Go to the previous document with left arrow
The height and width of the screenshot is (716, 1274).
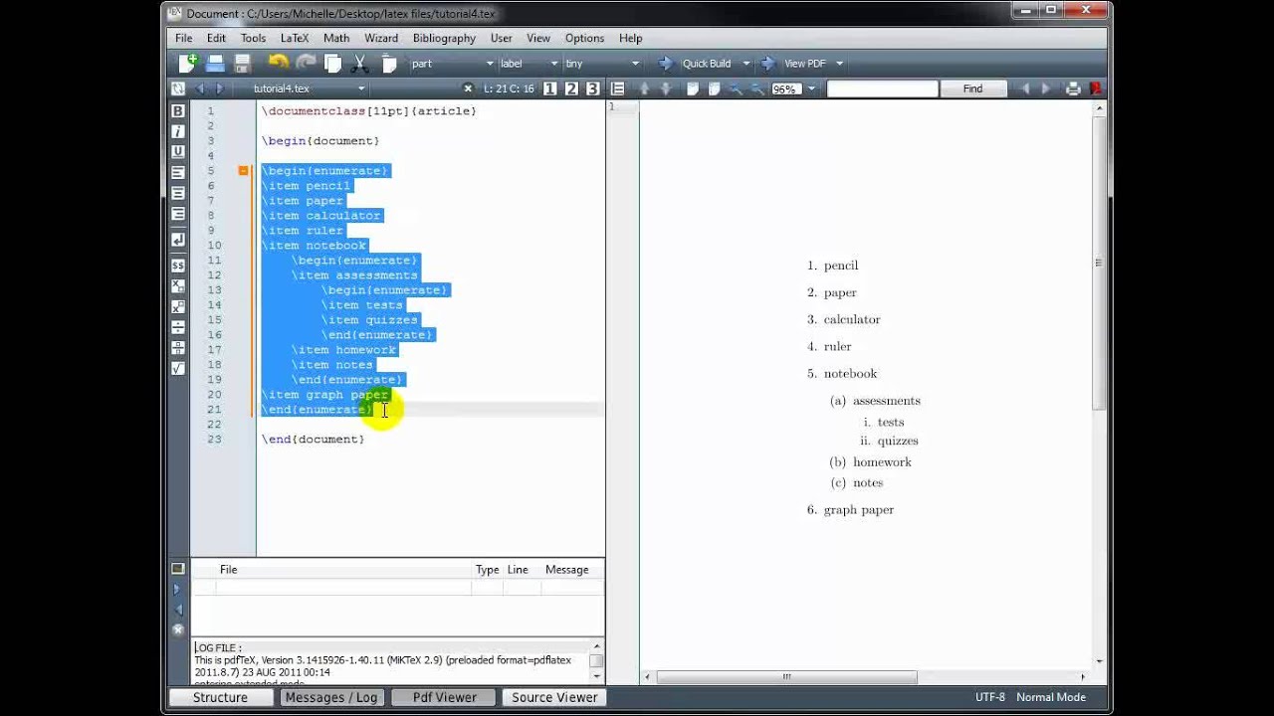tap(202, 89)
